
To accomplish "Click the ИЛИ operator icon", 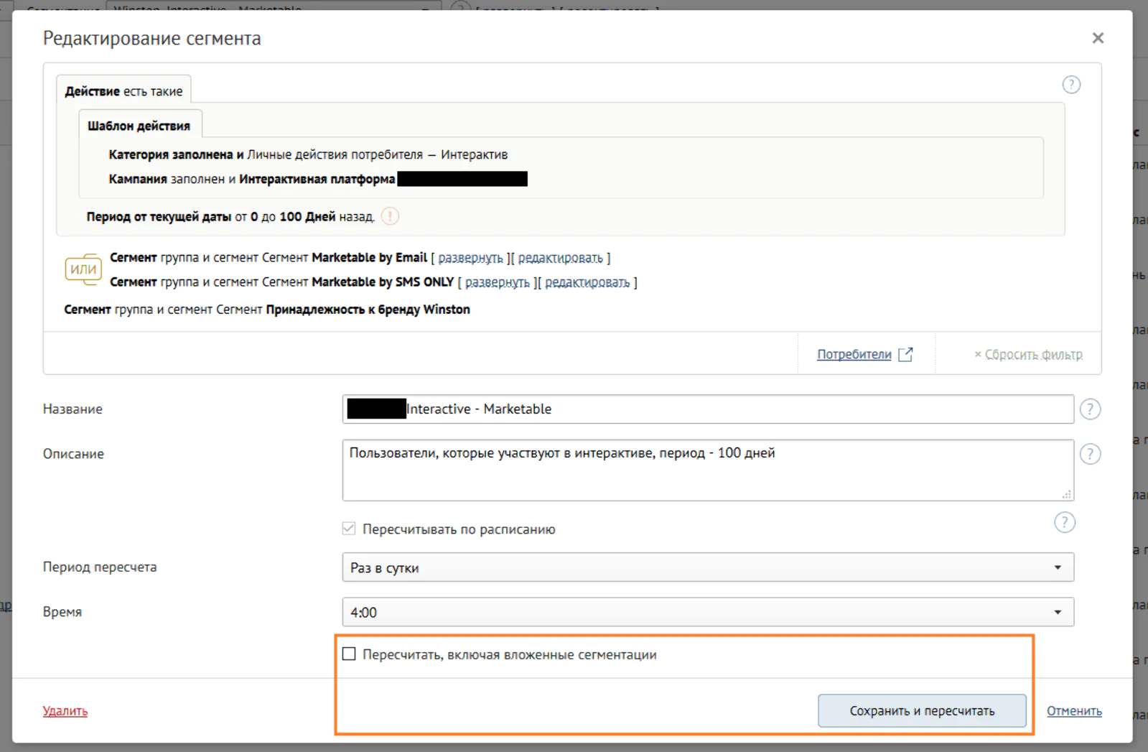I will pyautogui.click(x=83, y=269).
